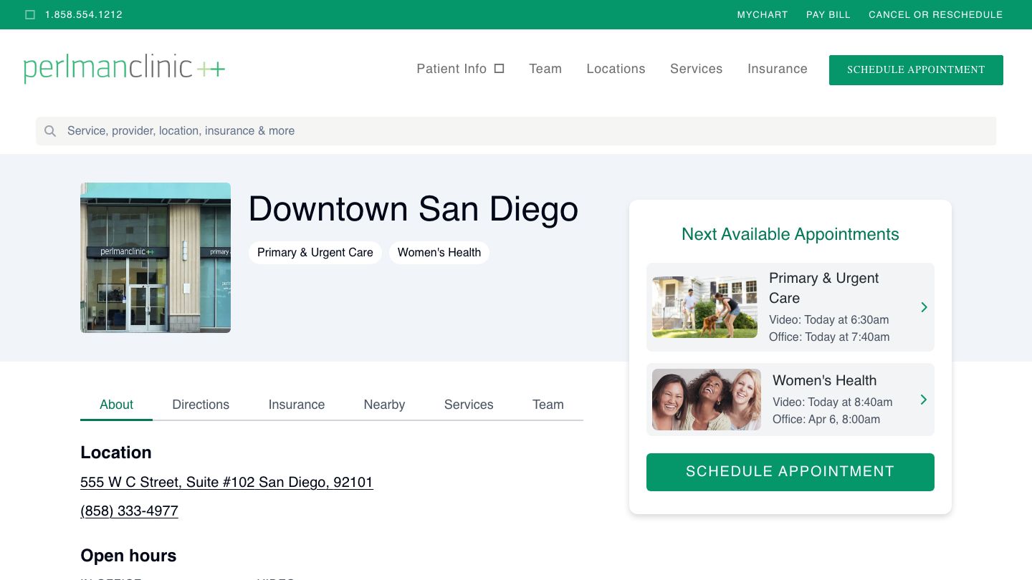Open the Downtown San Diego clinic photo
Screen dimensions: 1032x580
click(x=156, y=258)
